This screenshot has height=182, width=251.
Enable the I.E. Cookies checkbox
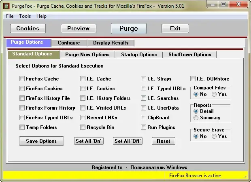(x=83, y=89)
